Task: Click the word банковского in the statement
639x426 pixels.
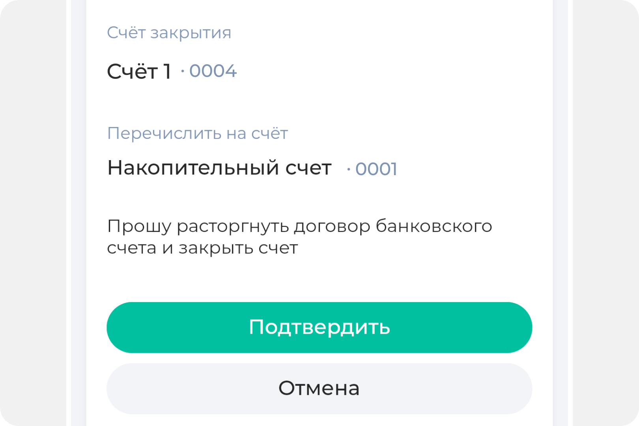Action: pyautogui.click(x=434, y=226)
